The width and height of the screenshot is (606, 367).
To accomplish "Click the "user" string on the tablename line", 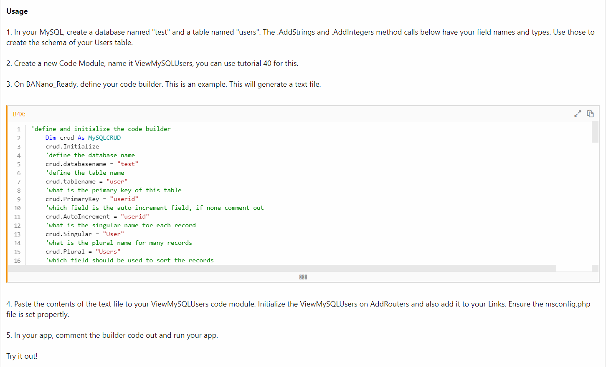I will point(117,181).
